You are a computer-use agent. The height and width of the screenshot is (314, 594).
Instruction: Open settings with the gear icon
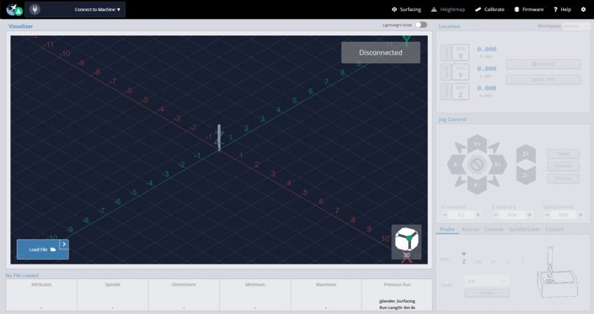pyautogui.click(x=584, y=10)
